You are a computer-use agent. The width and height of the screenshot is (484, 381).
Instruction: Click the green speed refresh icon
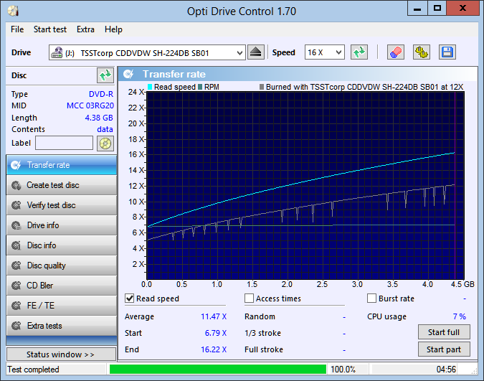coord(359,52)
